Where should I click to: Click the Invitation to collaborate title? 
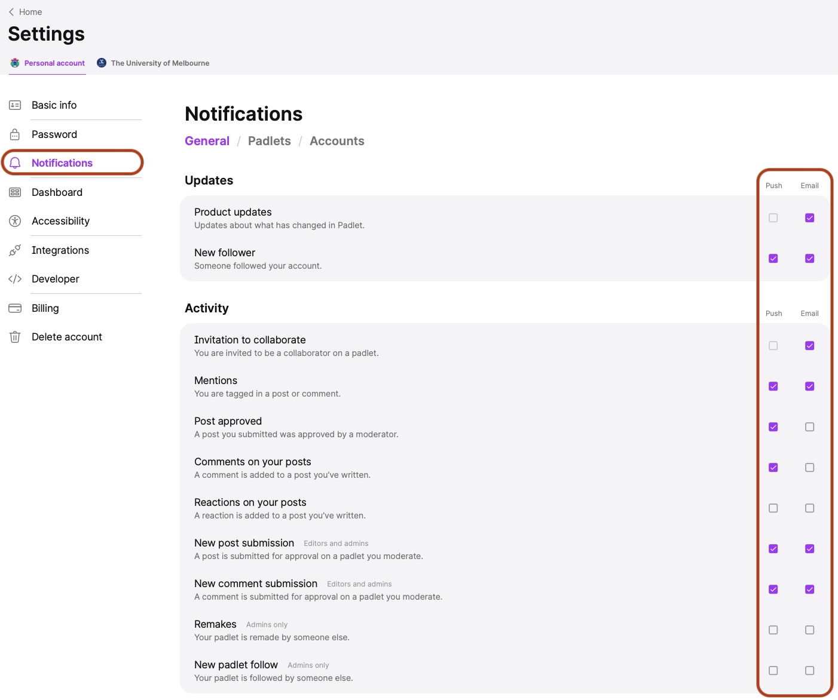(x=250, y=340)
